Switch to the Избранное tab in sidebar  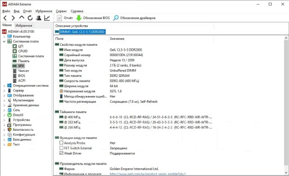tap(24, 25)
